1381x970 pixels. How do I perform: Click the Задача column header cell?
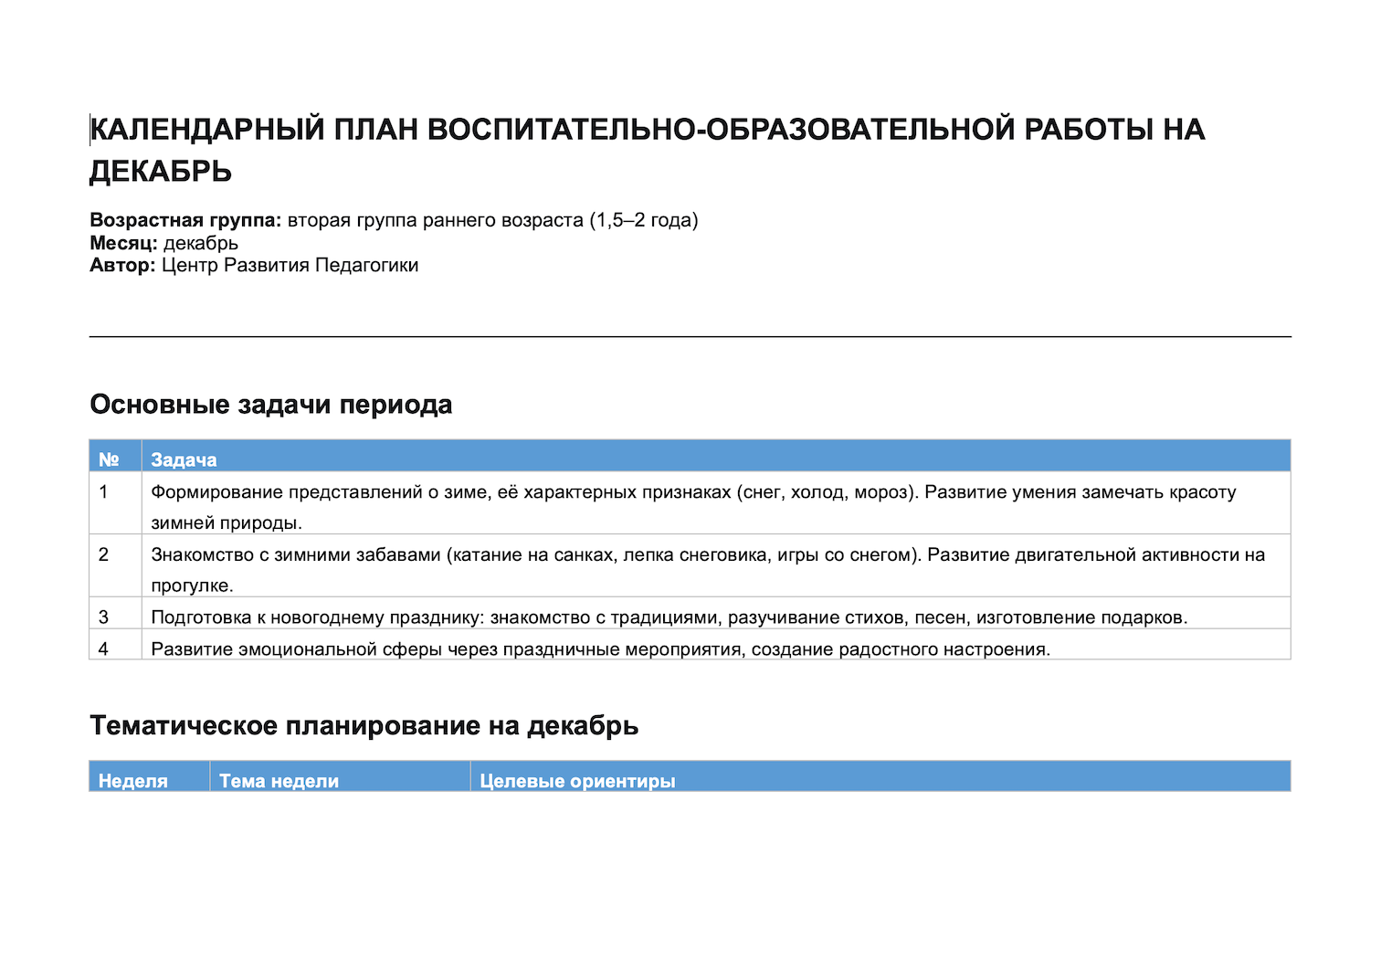(716, 456)
